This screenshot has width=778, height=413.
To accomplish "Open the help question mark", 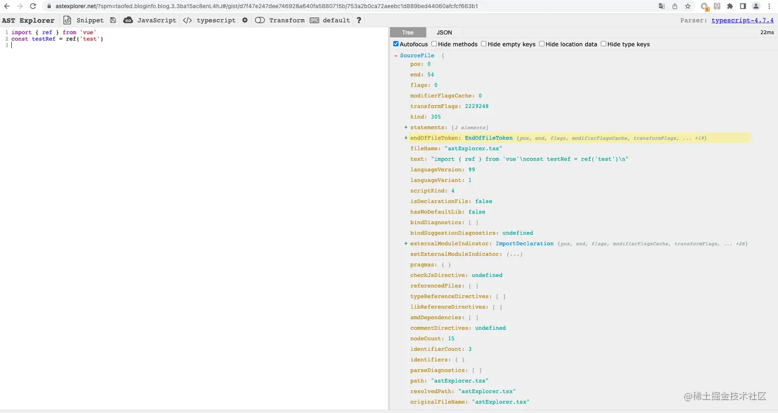I will pyautogui.click(x=359, y=20).
